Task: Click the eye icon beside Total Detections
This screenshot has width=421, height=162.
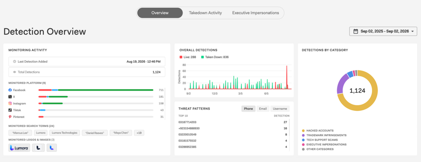Action: pyautogui.click(x=14, y=72)
